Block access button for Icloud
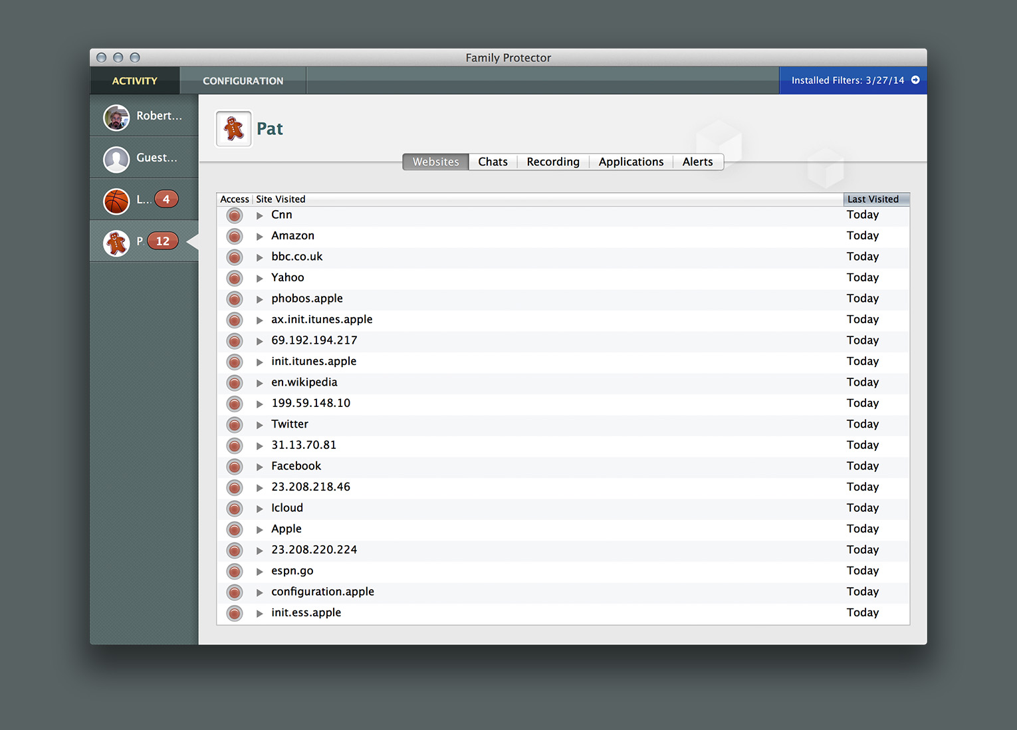1017x730 pixels. 235,509
